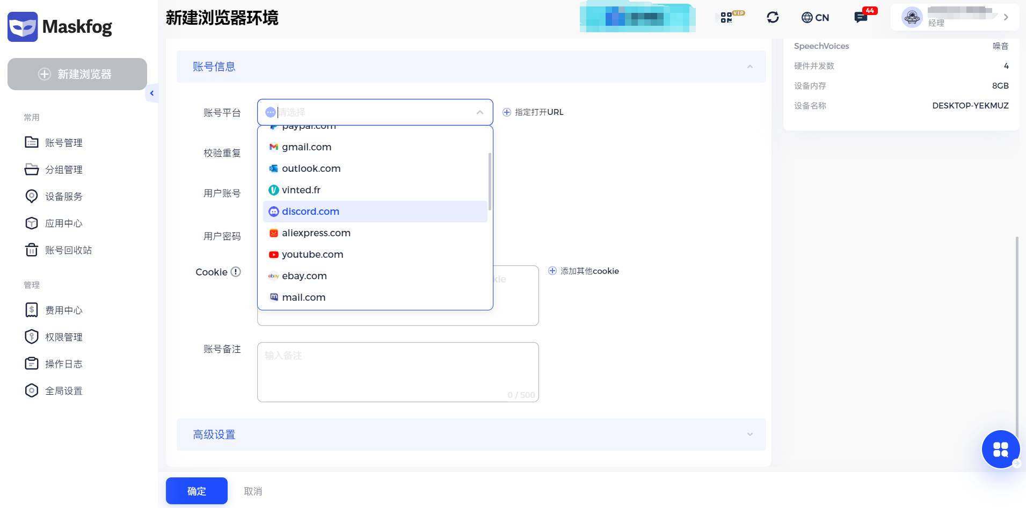Click the 设备内存 8GB value
The height and width of the screenshot is (508, 1026).
1000,86
